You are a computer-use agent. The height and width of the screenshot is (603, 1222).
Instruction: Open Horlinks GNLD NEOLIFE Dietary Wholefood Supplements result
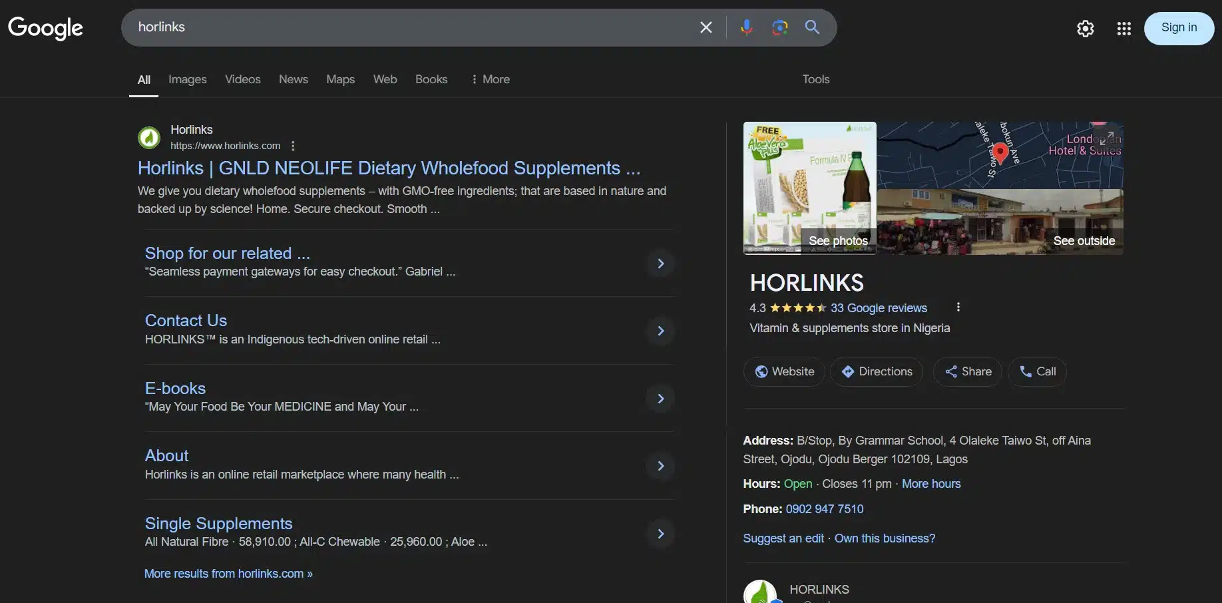click(x=389, y=168)
